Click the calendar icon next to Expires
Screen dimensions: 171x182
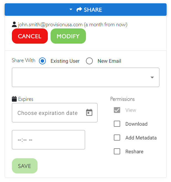[14, 99]
